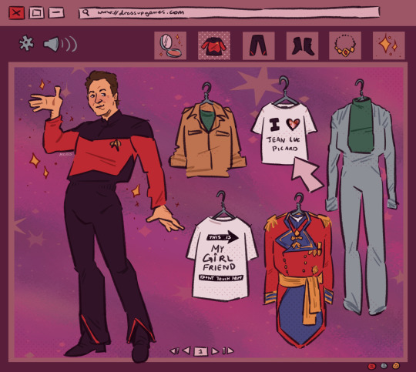Open the sparkles effects category tab
416x372 pixels.
[389, 45]
